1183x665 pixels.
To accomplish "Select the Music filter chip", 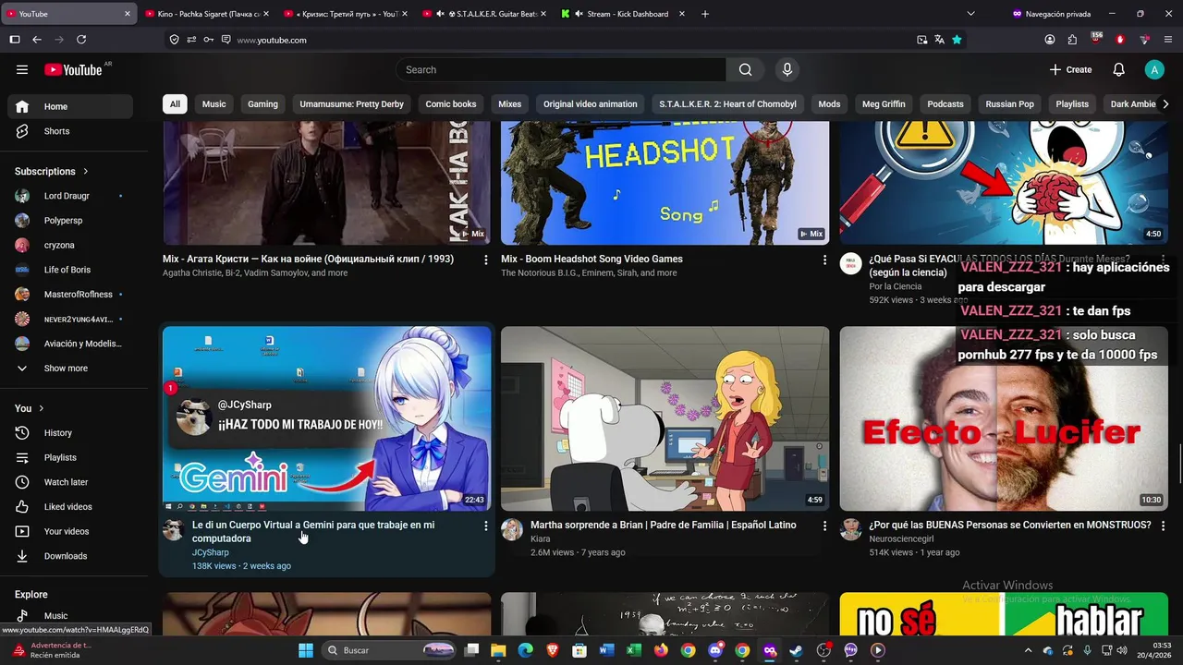I will tap(214, 104).
